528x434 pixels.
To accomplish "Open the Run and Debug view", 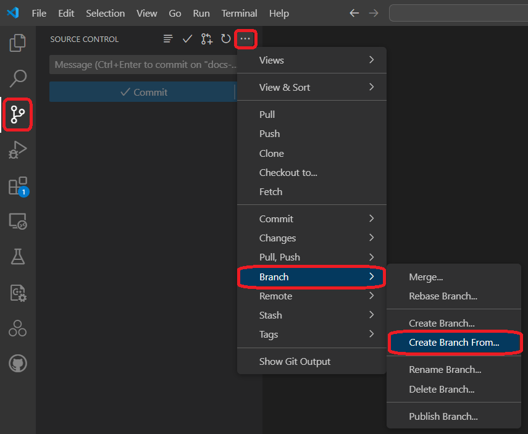I will [x=18, y=150].
